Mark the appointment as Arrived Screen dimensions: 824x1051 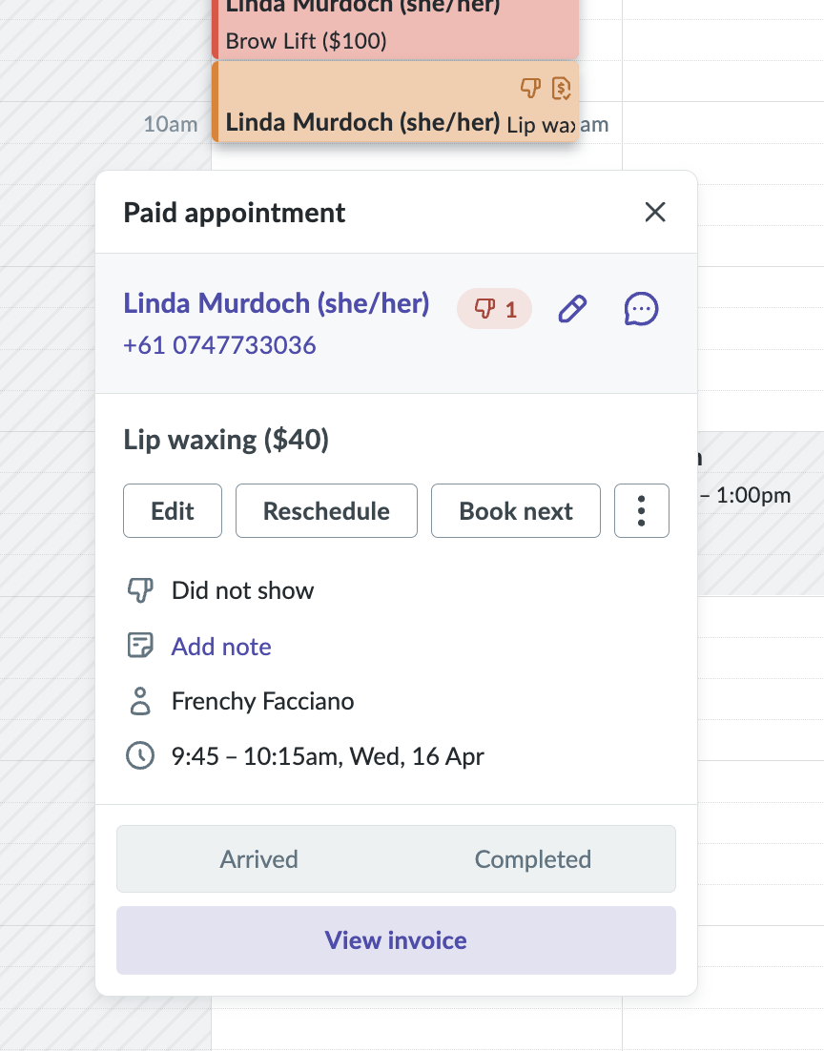click(x=258, y=858)
